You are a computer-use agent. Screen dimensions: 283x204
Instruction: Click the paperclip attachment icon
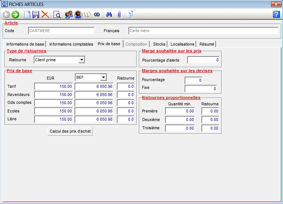119,15
